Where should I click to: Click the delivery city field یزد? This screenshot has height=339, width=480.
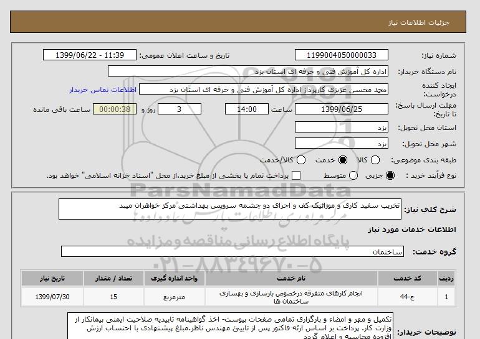342,144
